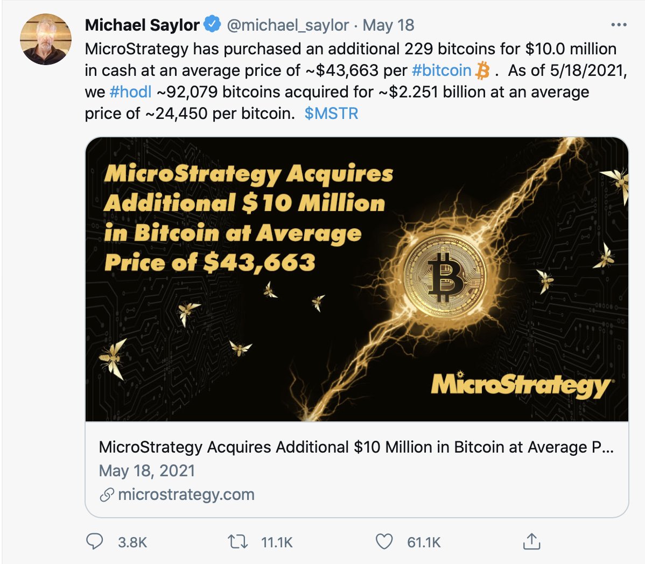Click the 11.1K retweet count
Image resolution: width=645 pixels, height=564 pixels.
click(x=277, y=542)
